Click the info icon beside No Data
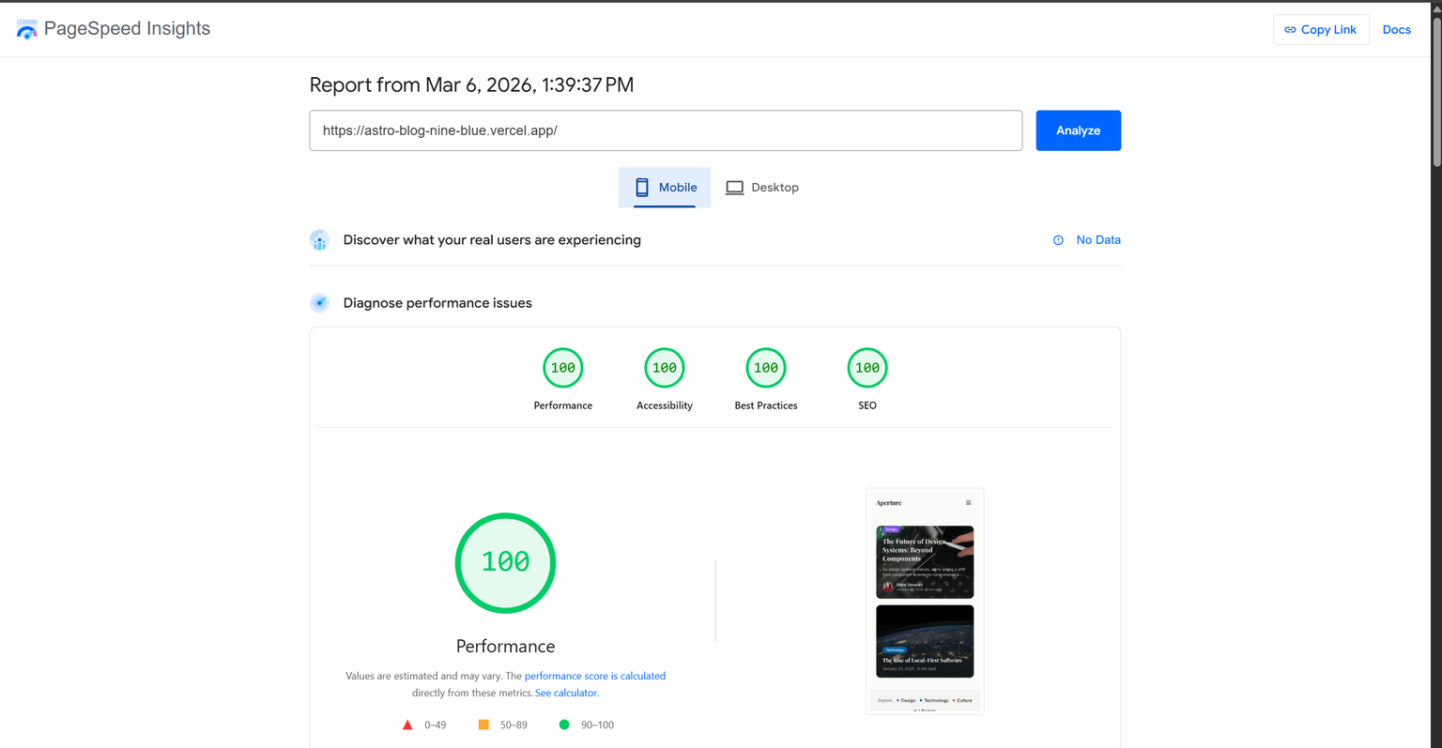This screenshot has height=748, width=1442. tap(1058, 240)
